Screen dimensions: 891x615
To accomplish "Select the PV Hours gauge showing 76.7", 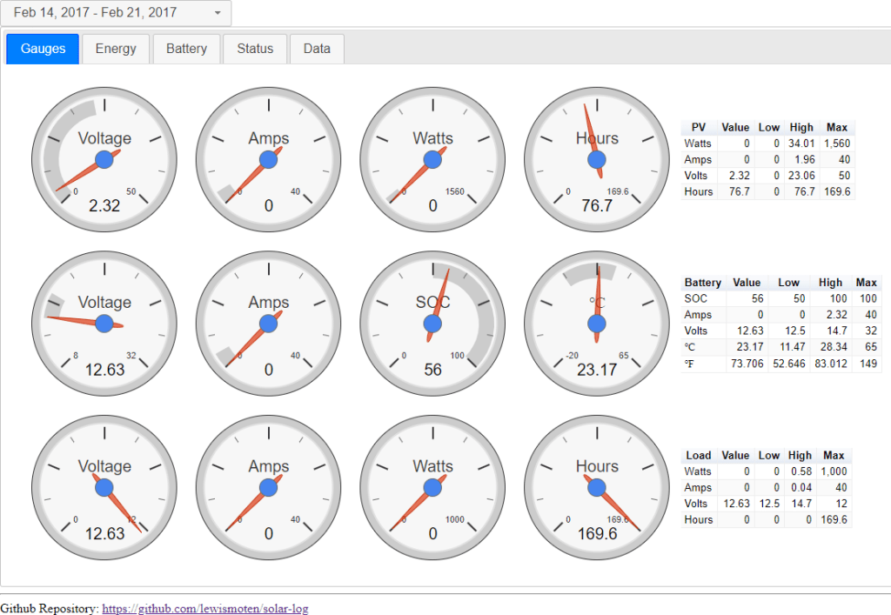I will [597, 159].
